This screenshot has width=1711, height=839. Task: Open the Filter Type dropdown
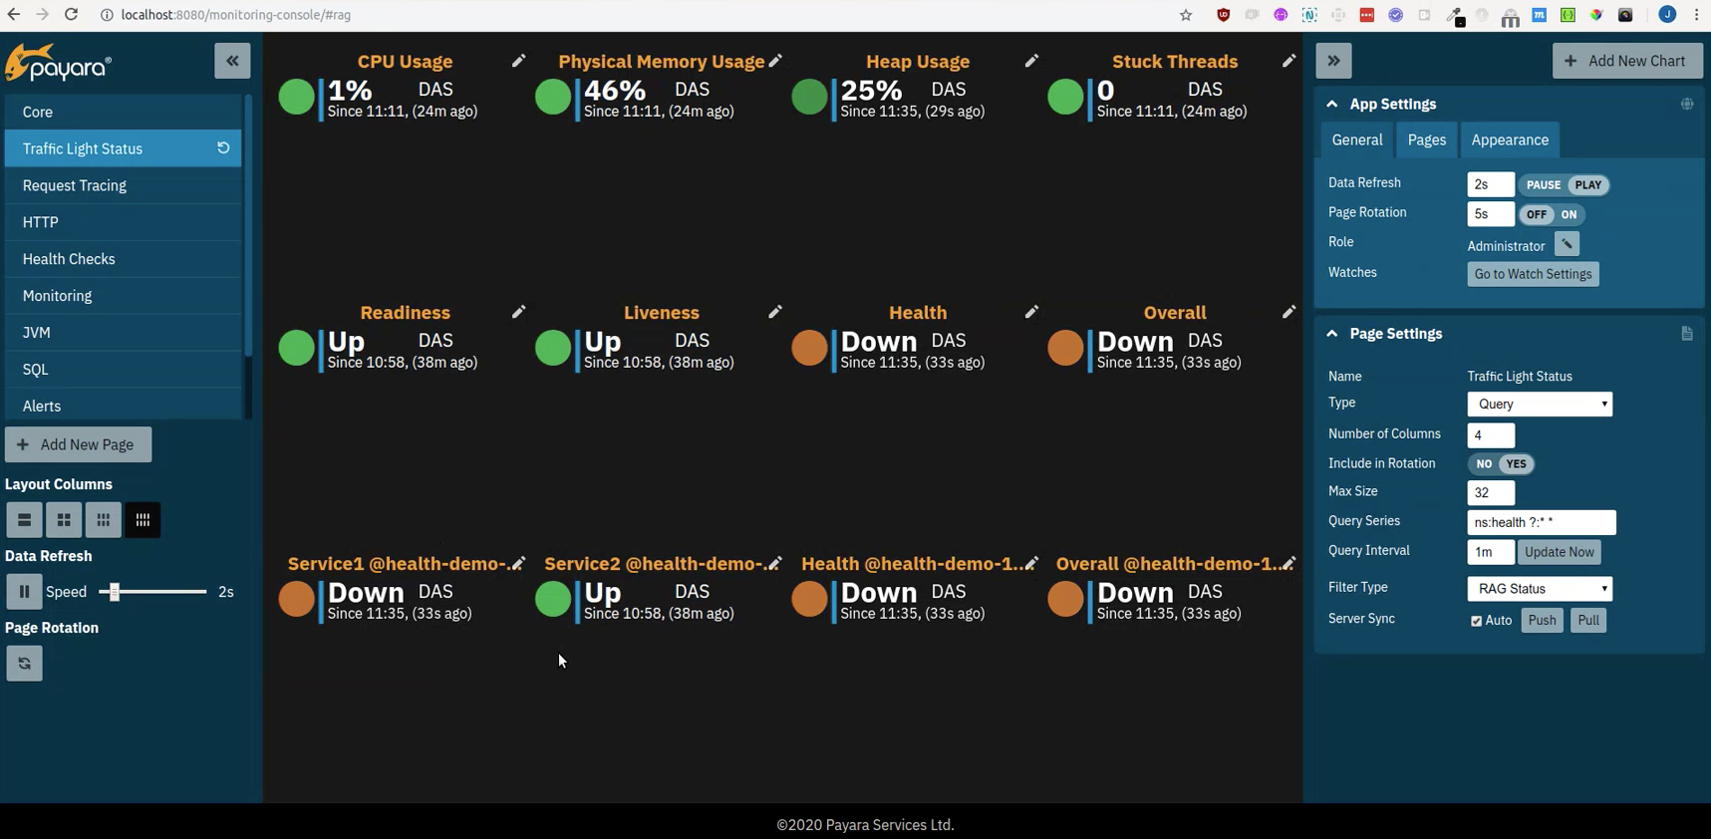(x=1540, y=589)
